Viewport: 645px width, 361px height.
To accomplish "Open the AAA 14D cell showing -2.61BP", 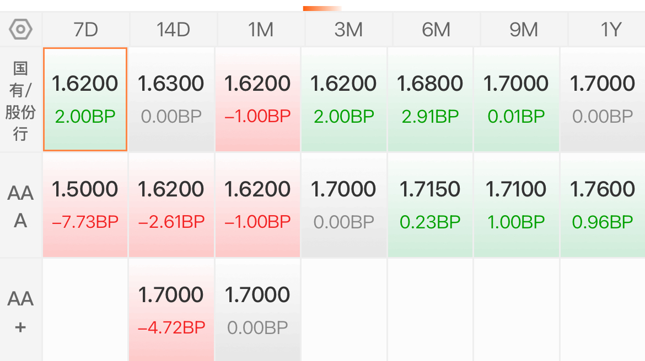I will [171, 205].
